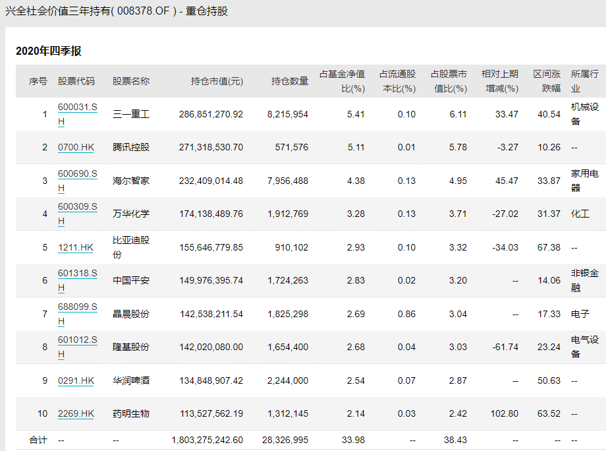This screenshot has height=451, width=606.
Task: Click stock code 688099.SH for 晶晨股份
Action: point(77,307)
